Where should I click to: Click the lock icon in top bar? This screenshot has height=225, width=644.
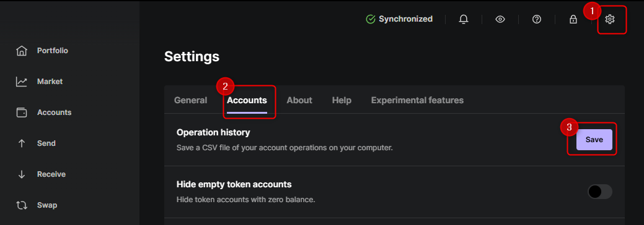[x=573, y=19]
